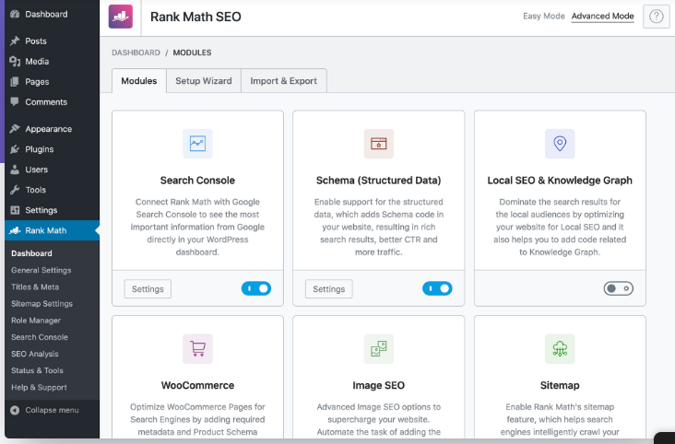Enable the Local SEO & Knowledge Graph toggle
The image size is (675, 444).
tap(618, 288)
